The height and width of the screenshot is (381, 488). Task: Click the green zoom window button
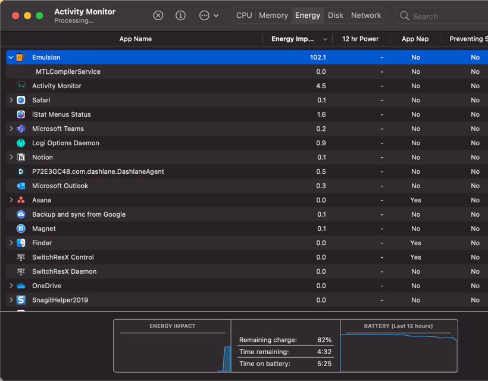click(39, 15)
